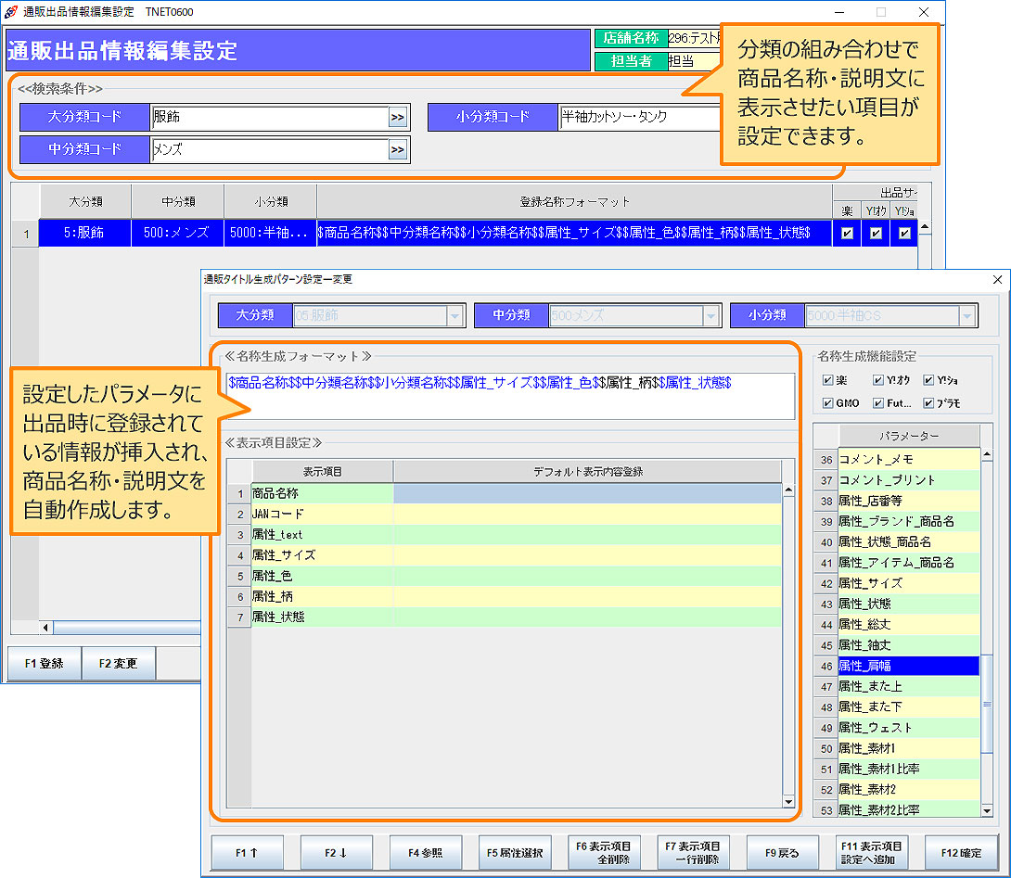Toggle the Y!オク checkbox in 名称生成機能設定
1011x878 pixels.
point(877,379)
